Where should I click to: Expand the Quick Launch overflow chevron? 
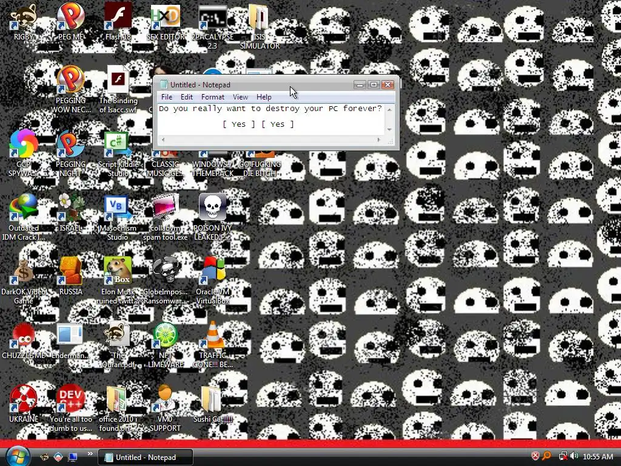pyautogui.click(x=90, y=454)
